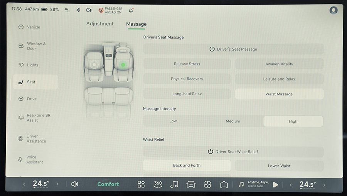Increase right temperature with right arrow
Screen dimensions: 347x196
click(x=324, y=185)
